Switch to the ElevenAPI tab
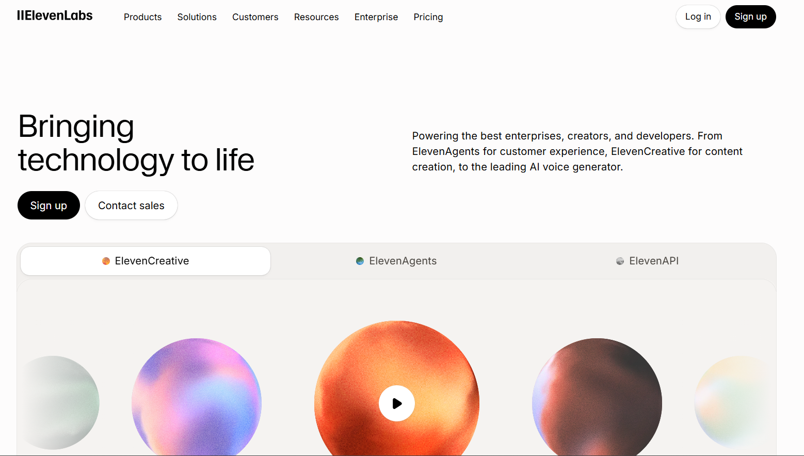This screenshot has width=804, height=456. click(647, 261)
